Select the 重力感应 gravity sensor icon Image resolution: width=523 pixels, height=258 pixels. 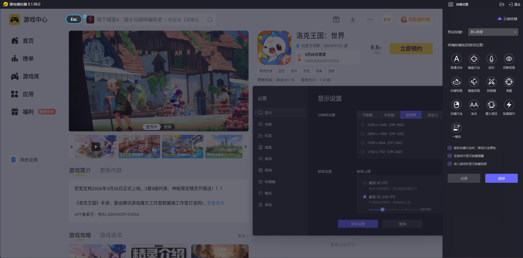click(x=491, y=105)
